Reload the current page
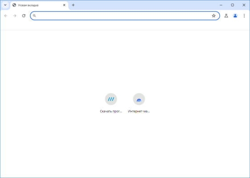This screenshot has height=178, width=250. [24, 16]
